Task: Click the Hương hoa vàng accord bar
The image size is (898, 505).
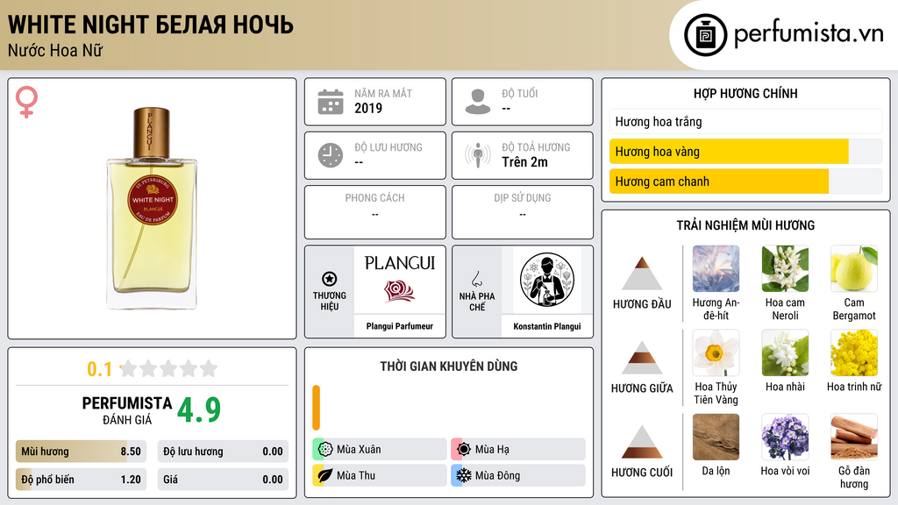Action: pyautogui.click(x=745, y=152)
